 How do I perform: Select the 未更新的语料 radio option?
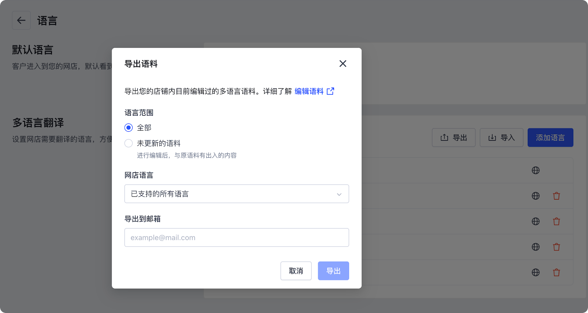click(129, 143)
